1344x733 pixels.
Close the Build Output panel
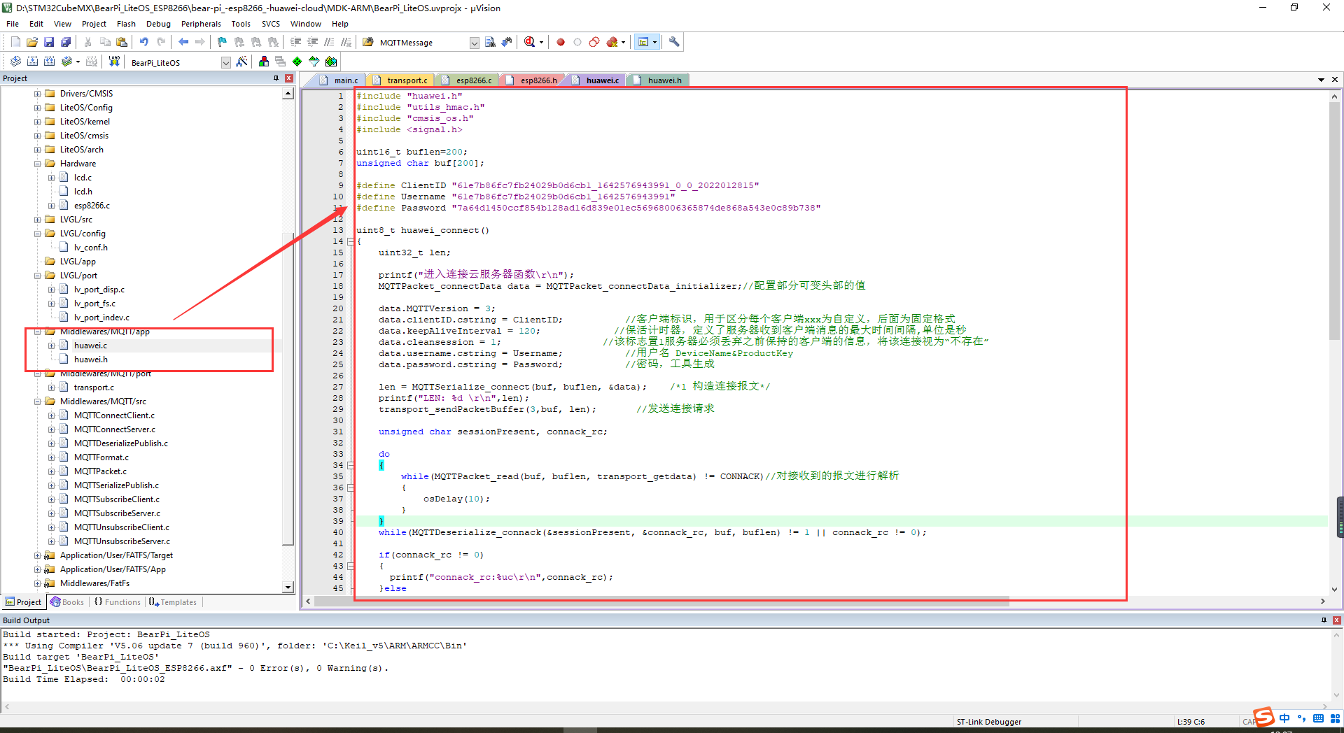[x=1336, y=620]
